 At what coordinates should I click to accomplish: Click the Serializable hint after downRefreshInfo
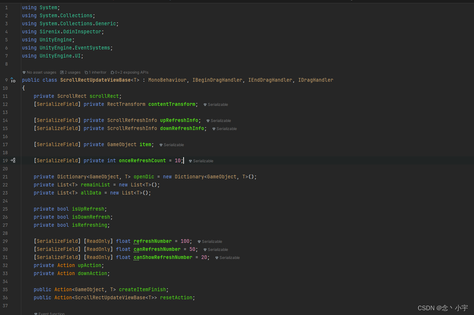[x=224, y=129]
